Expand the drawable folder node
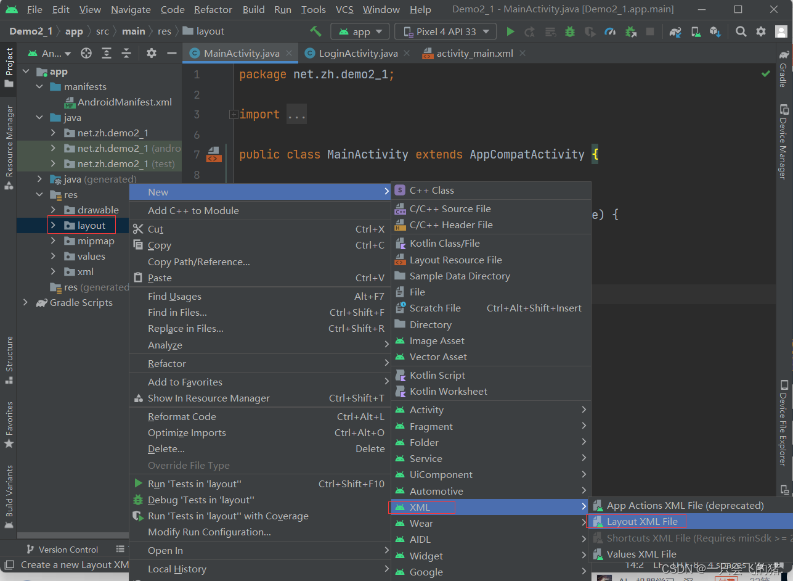This screenshot has height=581, width=793. (53, 210)
